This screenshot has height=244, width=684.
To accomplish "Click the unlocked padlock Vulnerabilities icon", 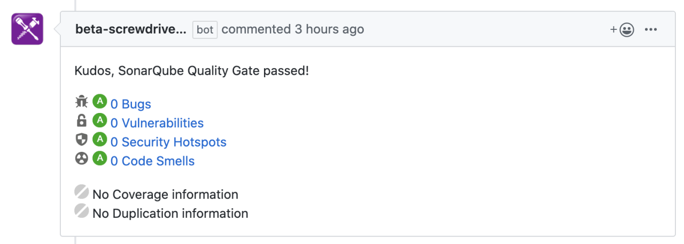I will (81, 120).
